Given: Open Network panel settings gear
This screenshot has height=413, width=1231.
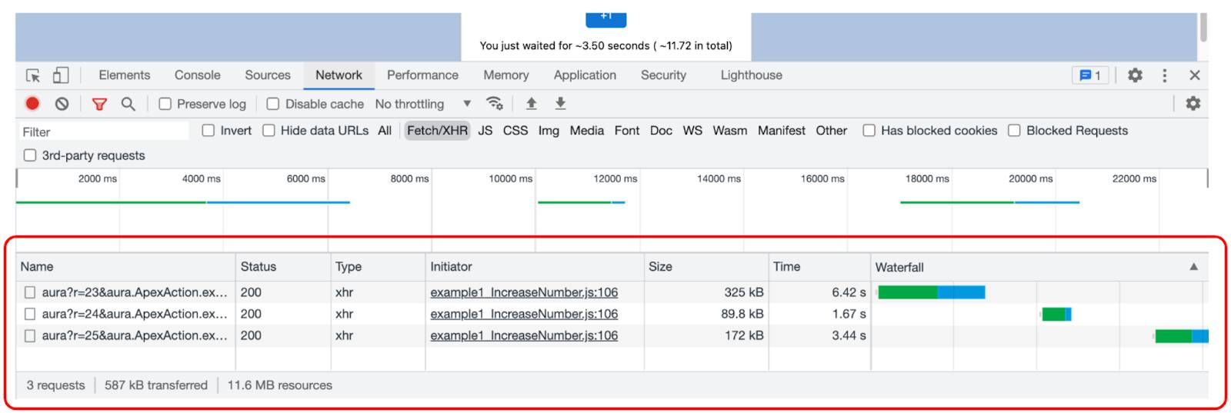Looking at the screenshot, I should click(1193, 103).
